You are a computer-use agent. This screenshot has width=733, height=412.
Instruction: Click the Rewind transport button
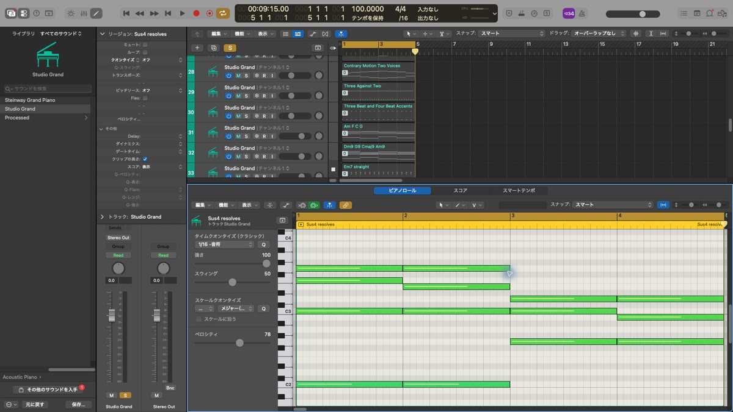pyautogui.click(x=140, y=13)
